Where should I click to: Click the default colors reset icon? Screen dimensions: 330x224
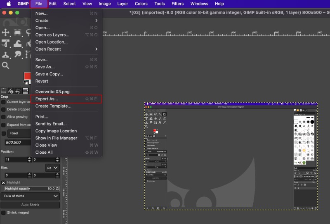(x=26, y=82)
